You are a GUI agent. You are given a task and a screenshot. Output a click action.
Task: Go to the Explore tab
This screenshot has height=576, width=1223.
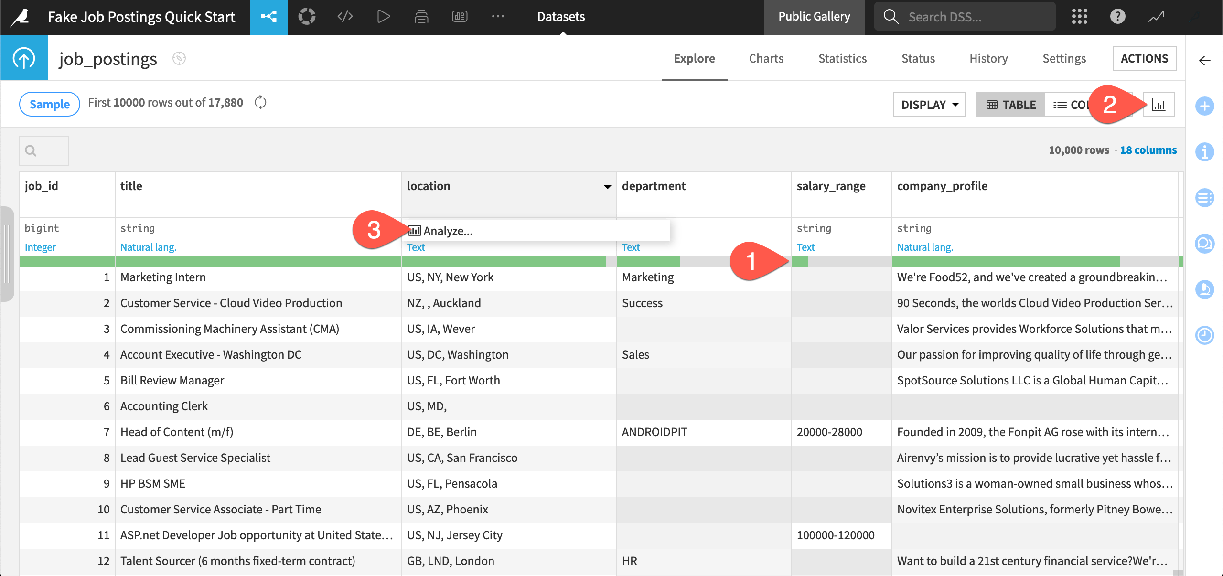[694, 58]
